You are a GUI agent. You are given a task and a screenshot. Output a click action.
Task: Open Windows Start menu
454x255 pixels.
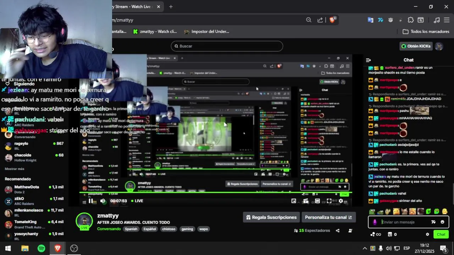pos(8,248)
